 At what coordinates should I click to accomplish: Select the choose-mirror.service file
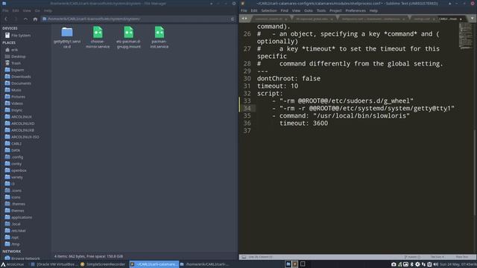[98, 38]
